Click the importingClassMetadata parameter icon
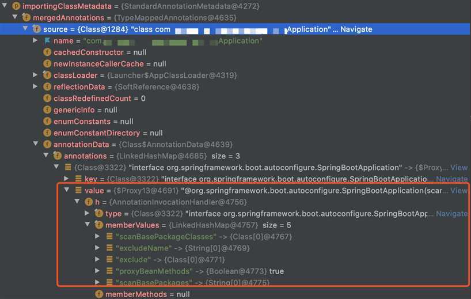The height and width of the screenshot is (299, 471). tap(16, 6)
